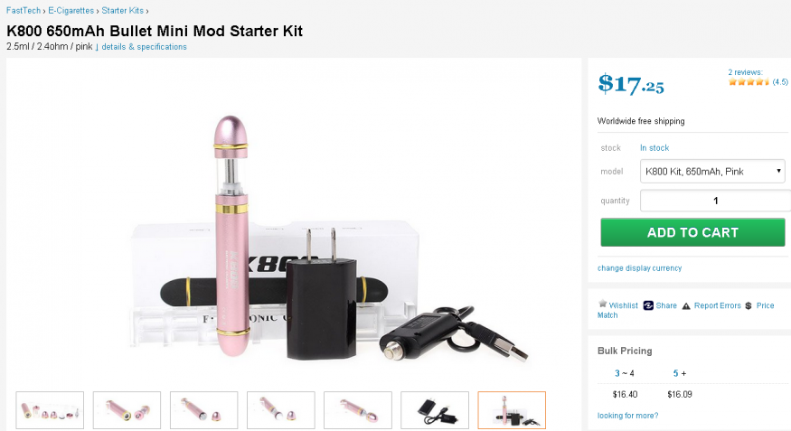
Task: Open Starter Kits breadcrumb category
Action: 123,11
